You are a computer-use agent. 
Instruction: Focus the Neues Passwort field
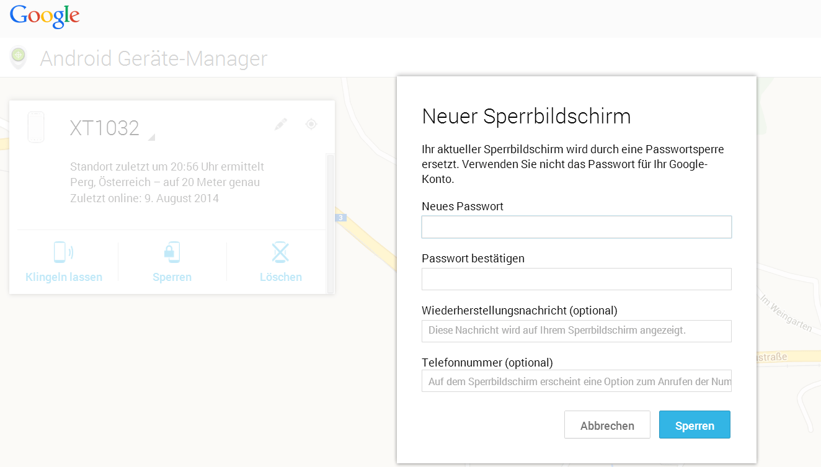pos(577,227)
